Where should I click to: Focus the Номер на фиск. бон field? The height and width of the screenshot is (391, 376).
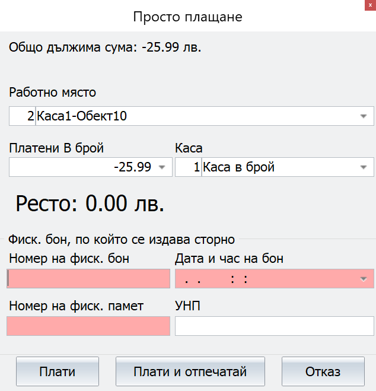88,279
